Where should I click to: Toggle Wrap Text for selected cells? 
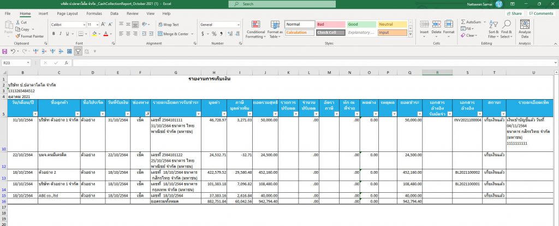tap(168, 25)
